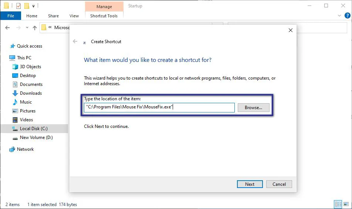Image resolution: width=352 pixels, height=209 pixels.
Task: Switch to the Share ribbon tab
Action: 53,16
